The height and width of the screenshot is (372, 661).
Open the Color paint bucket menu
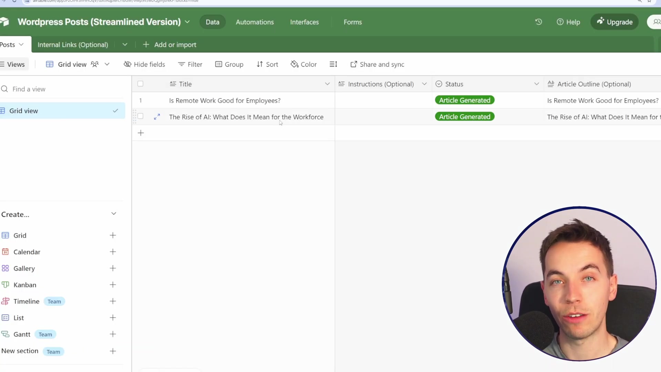(304, 64)
